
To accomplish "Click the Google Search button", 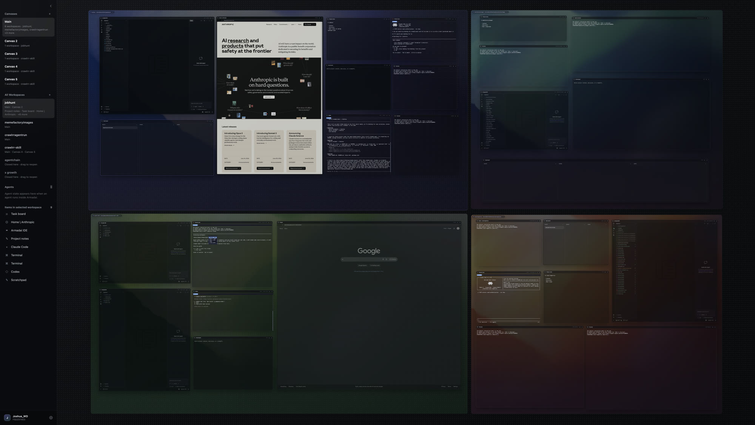I will [x=362, y=265].
